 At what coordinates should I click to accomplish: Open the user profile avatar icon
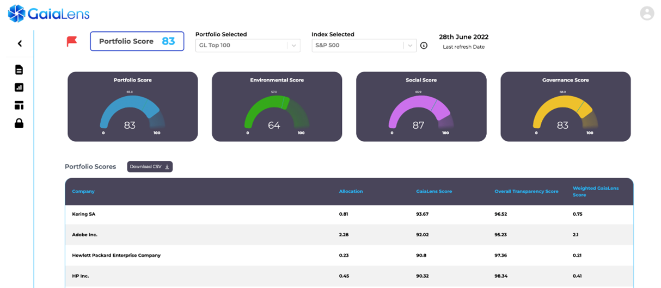tap(647, 13)
